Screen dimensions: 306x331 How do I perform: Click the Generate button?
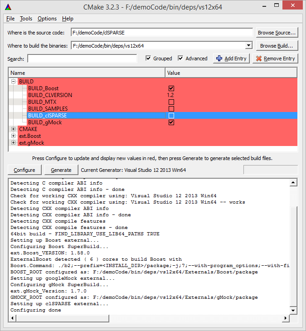[61, 170]
